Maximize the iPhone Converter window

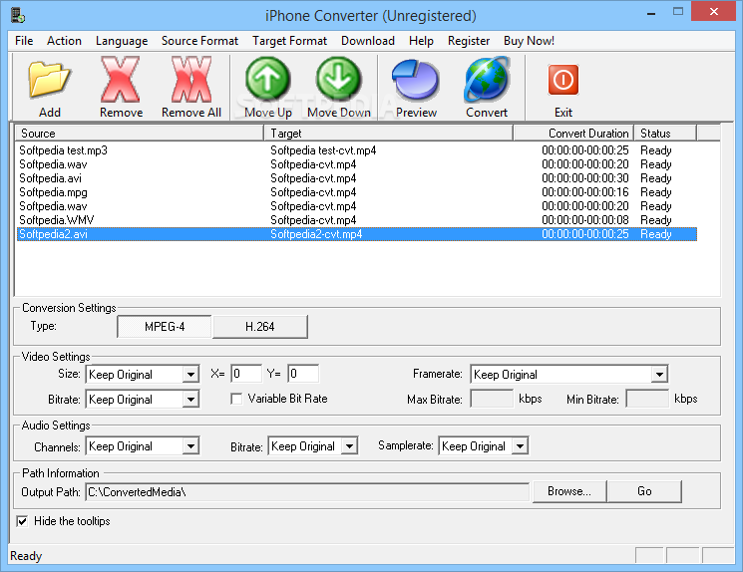click(x=678, y=12)
